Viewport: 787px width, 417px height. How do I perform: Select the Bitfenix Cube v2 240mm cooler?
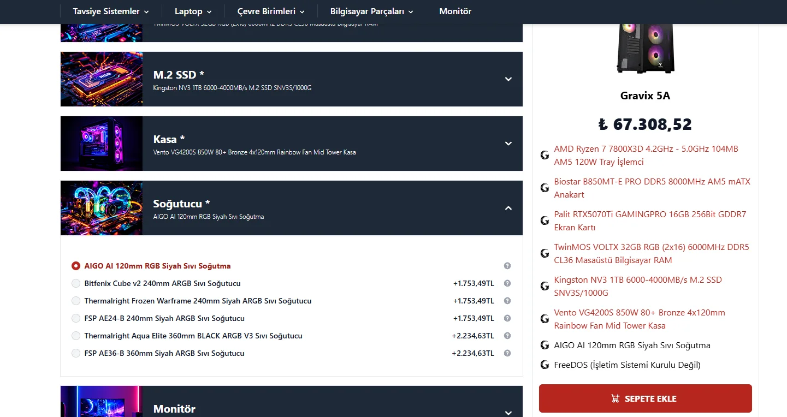coord(75,283)
